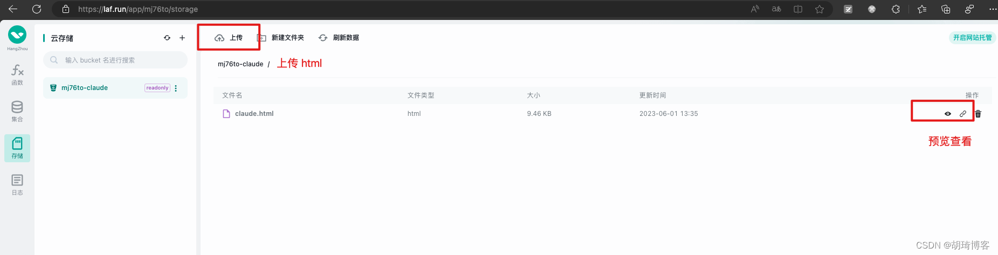Open mj76to-claude bucket more options menu
Viewport: 998px width, 255px height.
tap(176, 88)
